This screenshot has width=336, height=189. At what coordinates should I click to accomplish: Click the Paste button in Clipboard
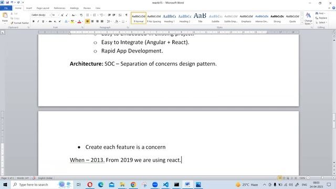tap(5, 17)
